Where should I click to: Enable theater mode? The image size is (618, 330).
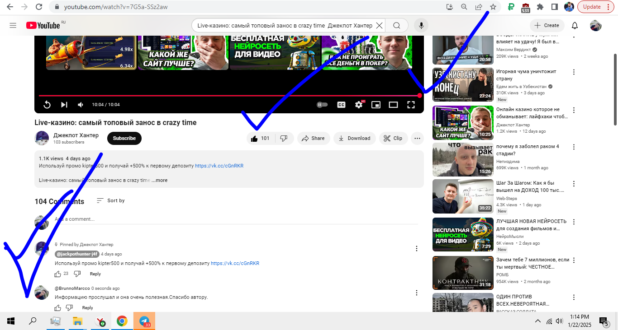tap(393, 105)
